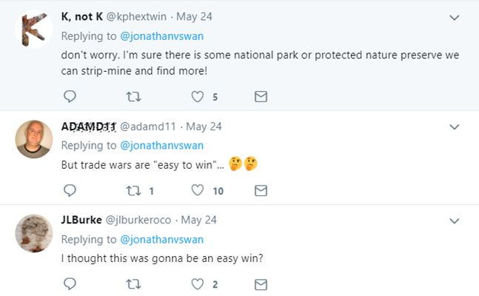Send JLBurke's tweet via direct message

[x=261, y=283]
